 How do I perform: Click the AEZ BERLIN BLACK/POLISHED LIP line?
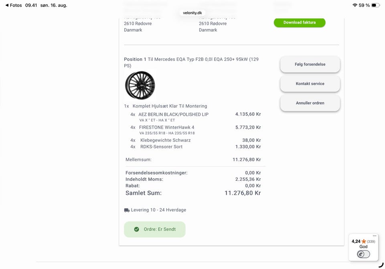coord(173,114)
